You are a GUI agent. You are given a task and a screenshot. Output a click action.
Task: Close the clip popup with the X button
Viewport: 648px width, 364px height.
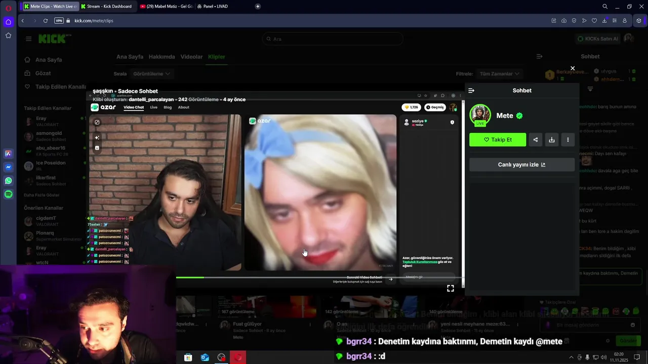573,68
